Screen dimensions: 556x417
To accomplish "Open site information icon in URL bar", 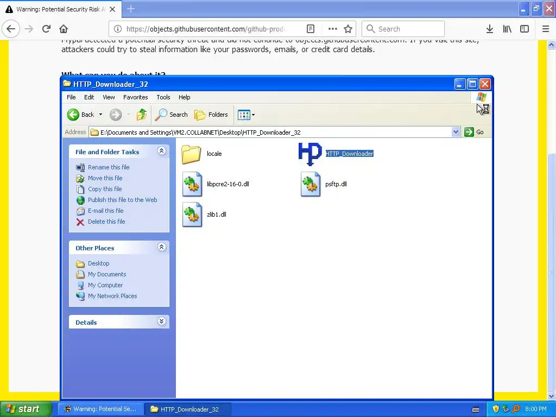I will [118, 29].
